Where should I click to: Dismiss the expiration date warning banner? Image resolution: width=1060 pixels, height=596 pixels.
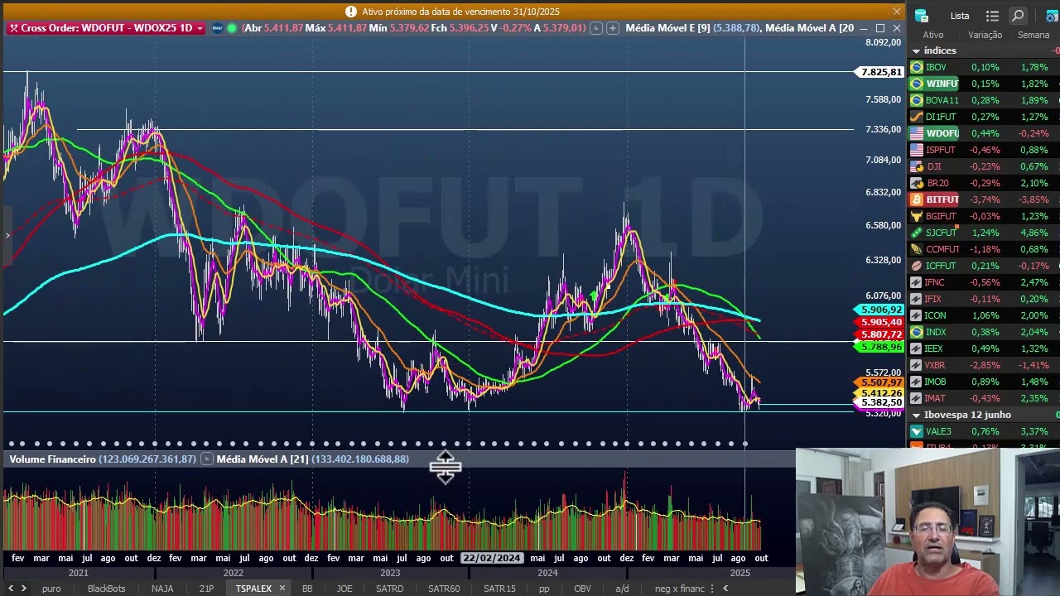pos(896,12)
